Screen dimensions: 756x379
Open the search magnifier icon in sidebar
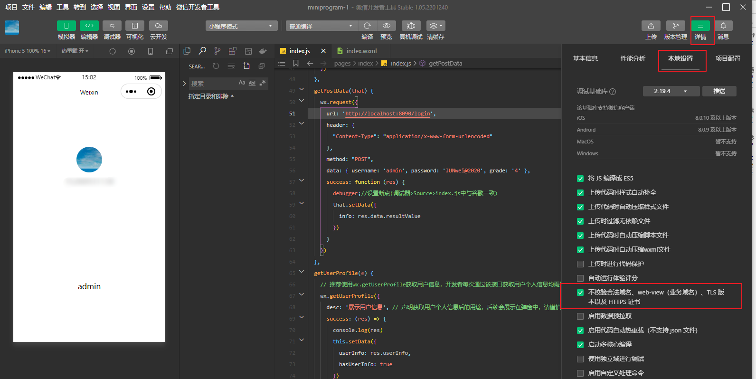(202, 51)
